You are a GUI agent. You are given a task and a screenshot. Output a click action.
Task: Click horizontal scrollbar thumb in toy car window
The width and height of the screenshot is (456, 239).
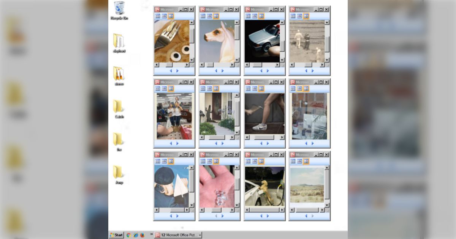pyautogui.click(x=257, y=65)
